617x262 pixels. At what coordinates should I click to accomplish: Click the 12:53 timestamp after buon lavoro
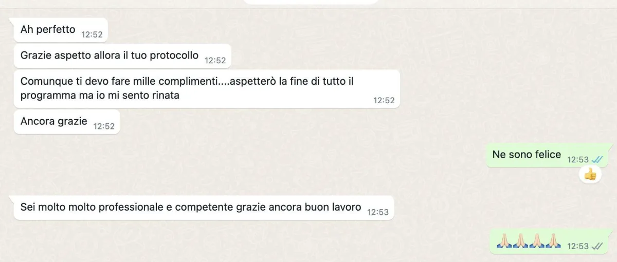coord(378,212)
